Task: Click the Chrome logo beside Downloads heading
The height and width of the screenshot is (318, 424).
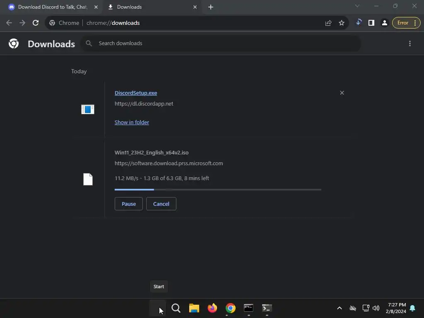Action: point(14,43)
